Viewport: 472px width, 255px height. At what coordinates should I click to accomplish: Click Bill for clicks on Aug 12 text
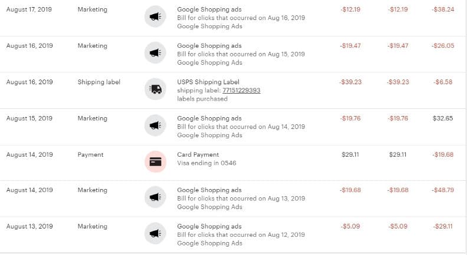click(241, 235)
